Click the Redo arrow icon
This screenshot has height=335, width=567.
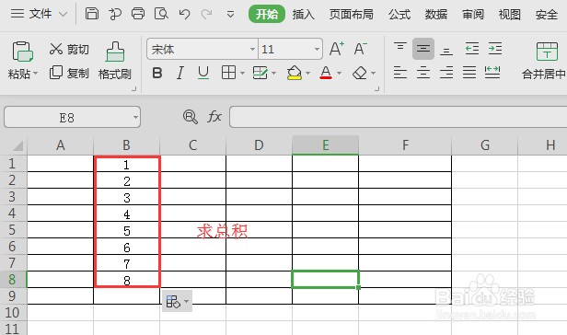207,14
